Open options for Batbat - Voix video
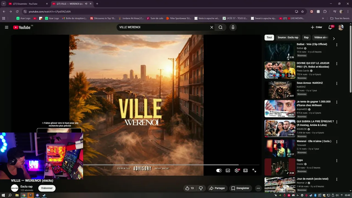The image size is (352, 198). pyautogui.click(x=337, y=45)
